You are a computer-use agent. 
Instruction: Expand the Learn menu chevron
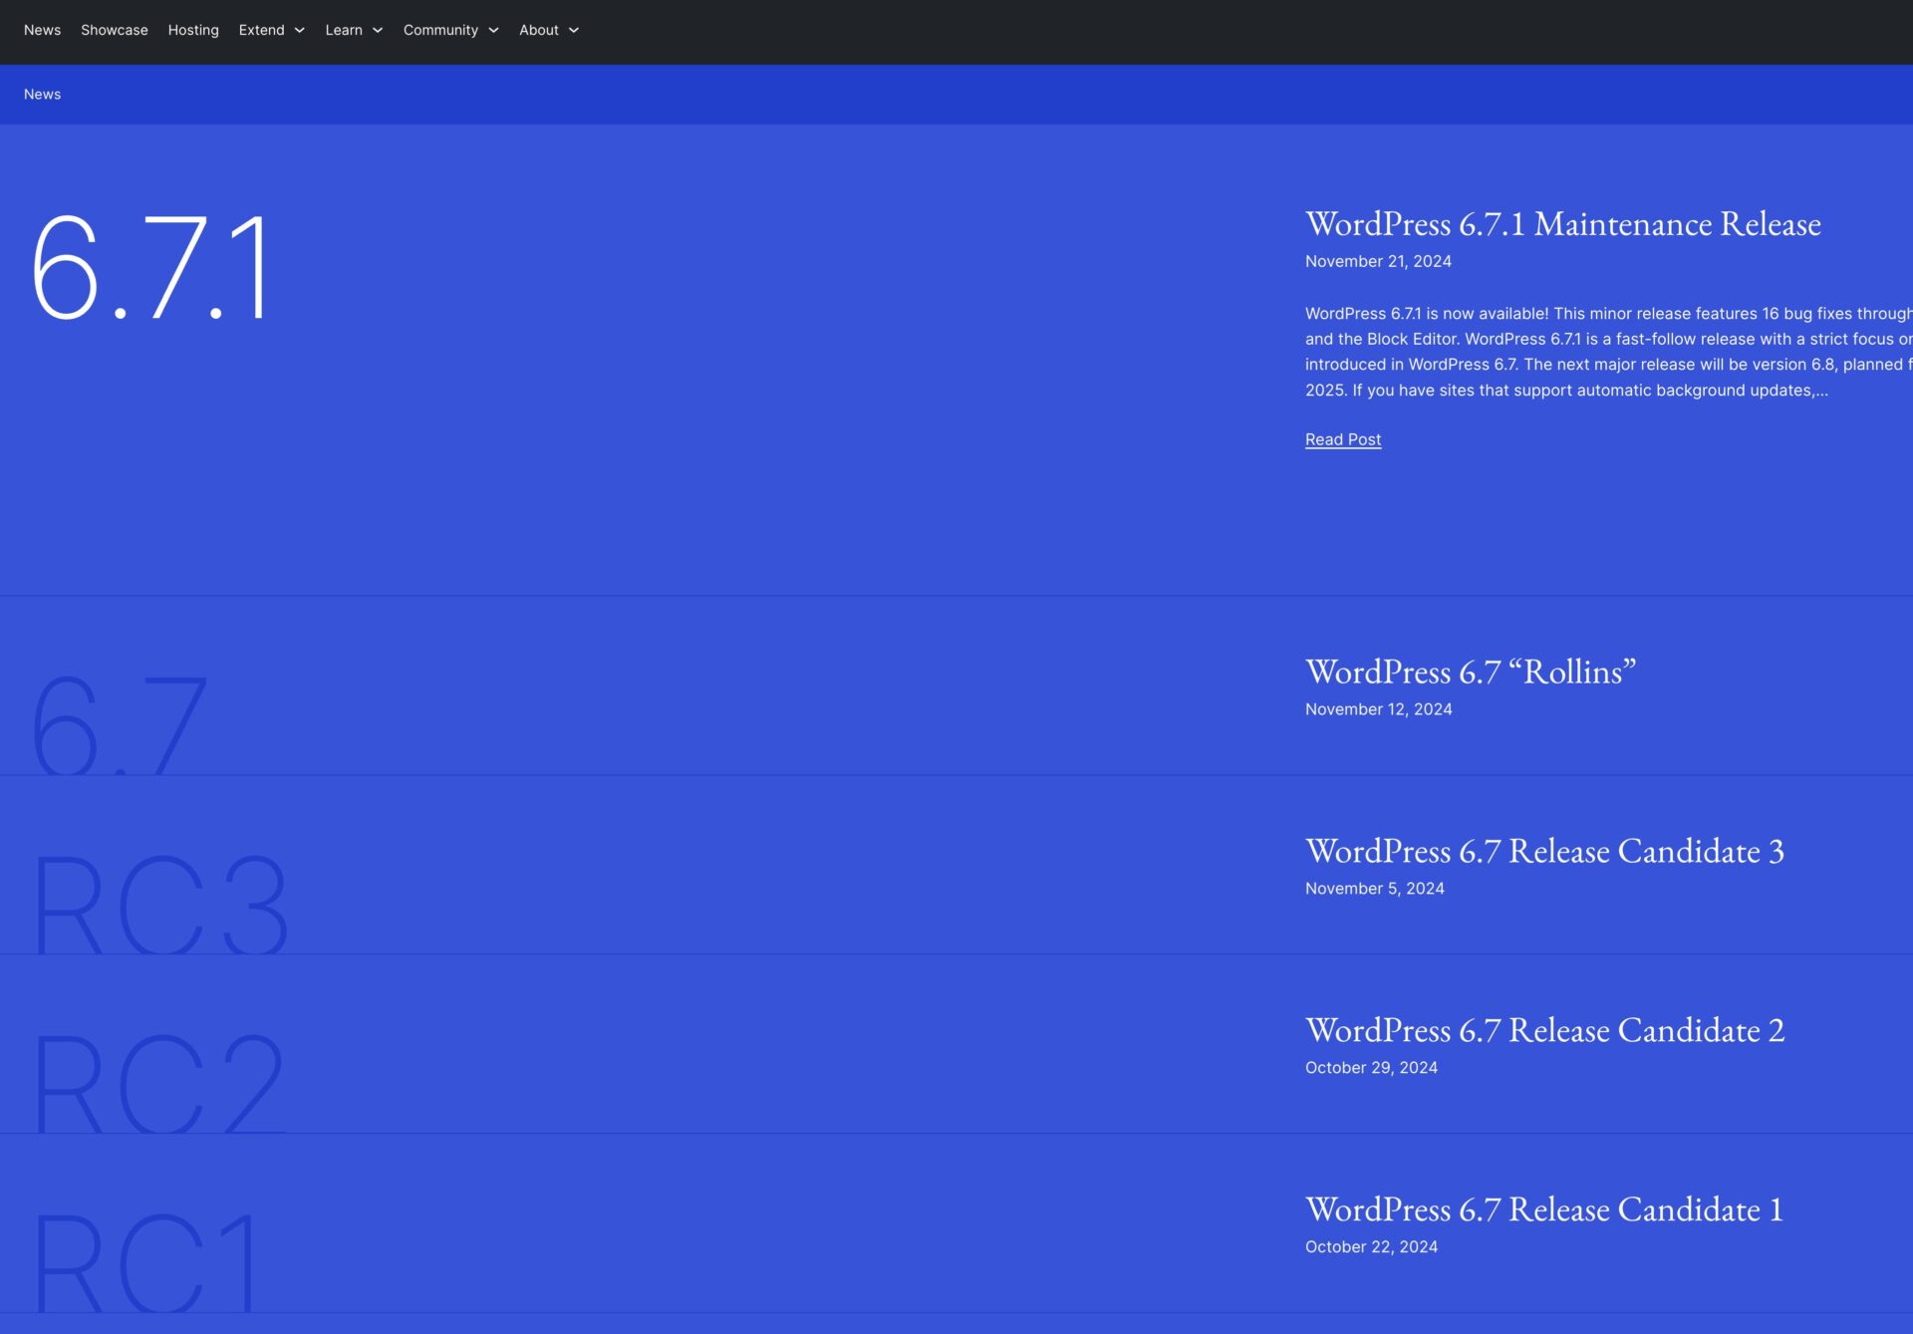(378, 31)
